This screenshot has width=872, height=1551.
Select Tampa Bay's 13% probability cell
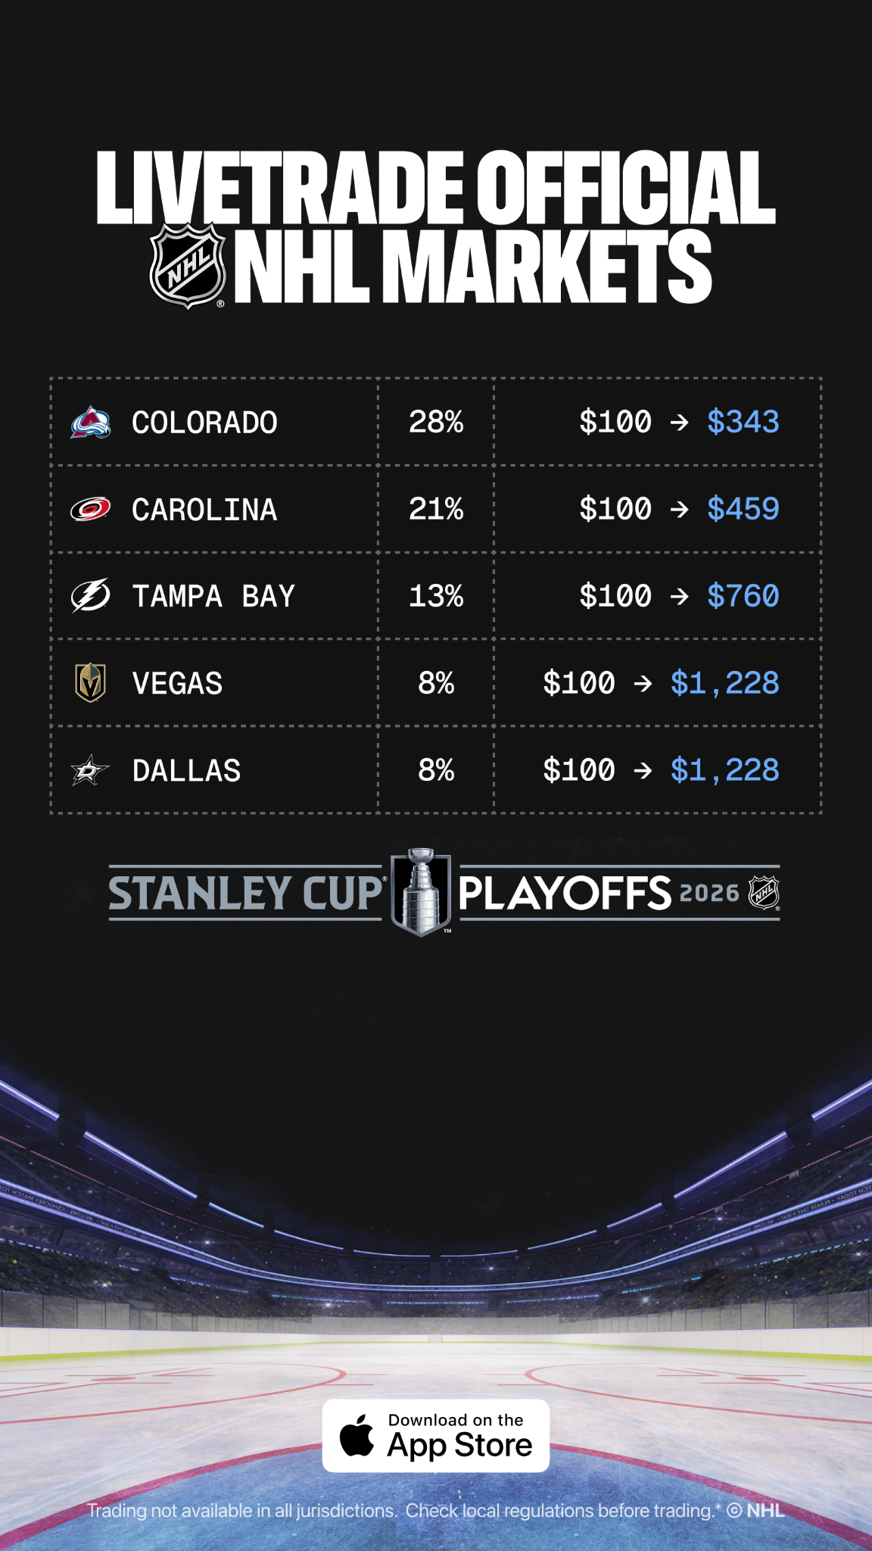[436, 596]
